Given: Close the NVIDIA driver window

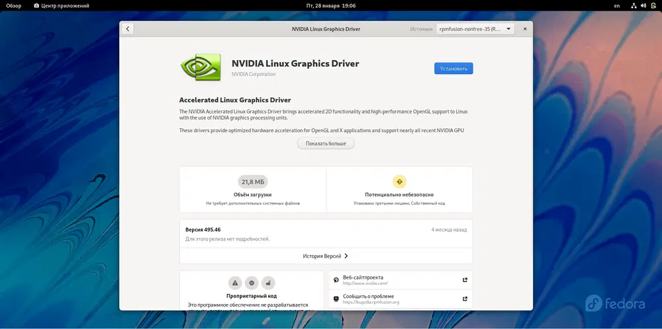Looking at the screenshot, I should [525, 29].
